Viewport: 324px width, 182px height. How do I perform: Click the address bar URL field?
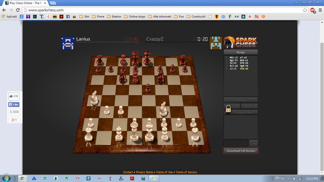tap(162, 10)
